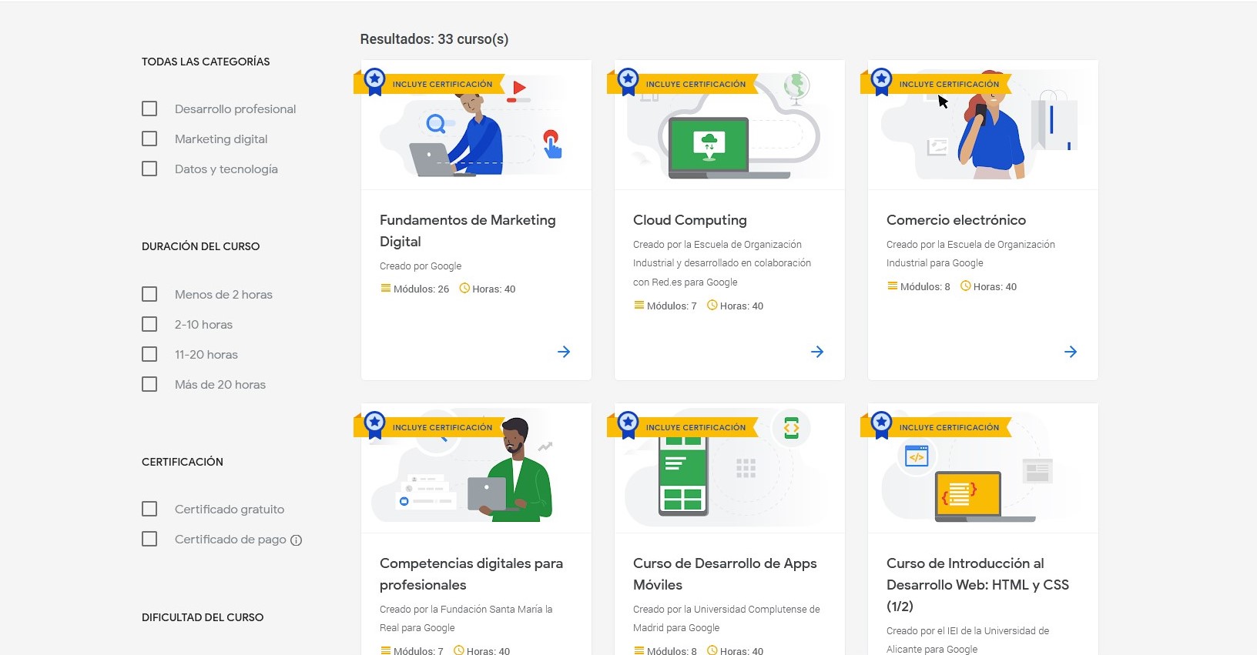Click the clock icon on Cloud Computing card

[x=712, y=306]
